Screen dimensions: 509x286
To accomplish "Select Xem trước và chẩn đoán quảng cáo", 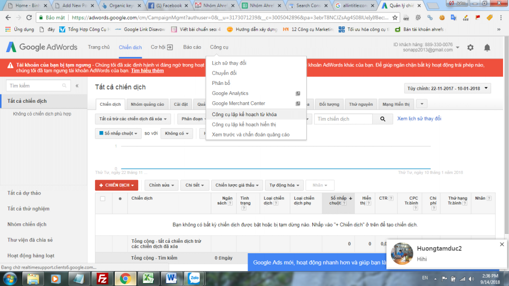I will (251, 135).
